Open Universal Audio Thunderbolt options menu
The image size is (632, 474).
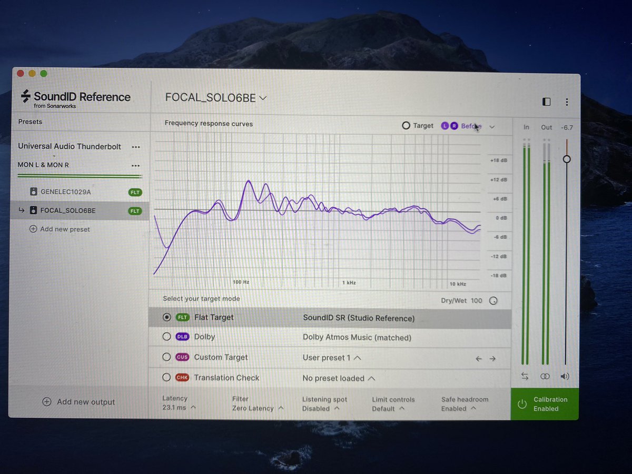(136, 147)
